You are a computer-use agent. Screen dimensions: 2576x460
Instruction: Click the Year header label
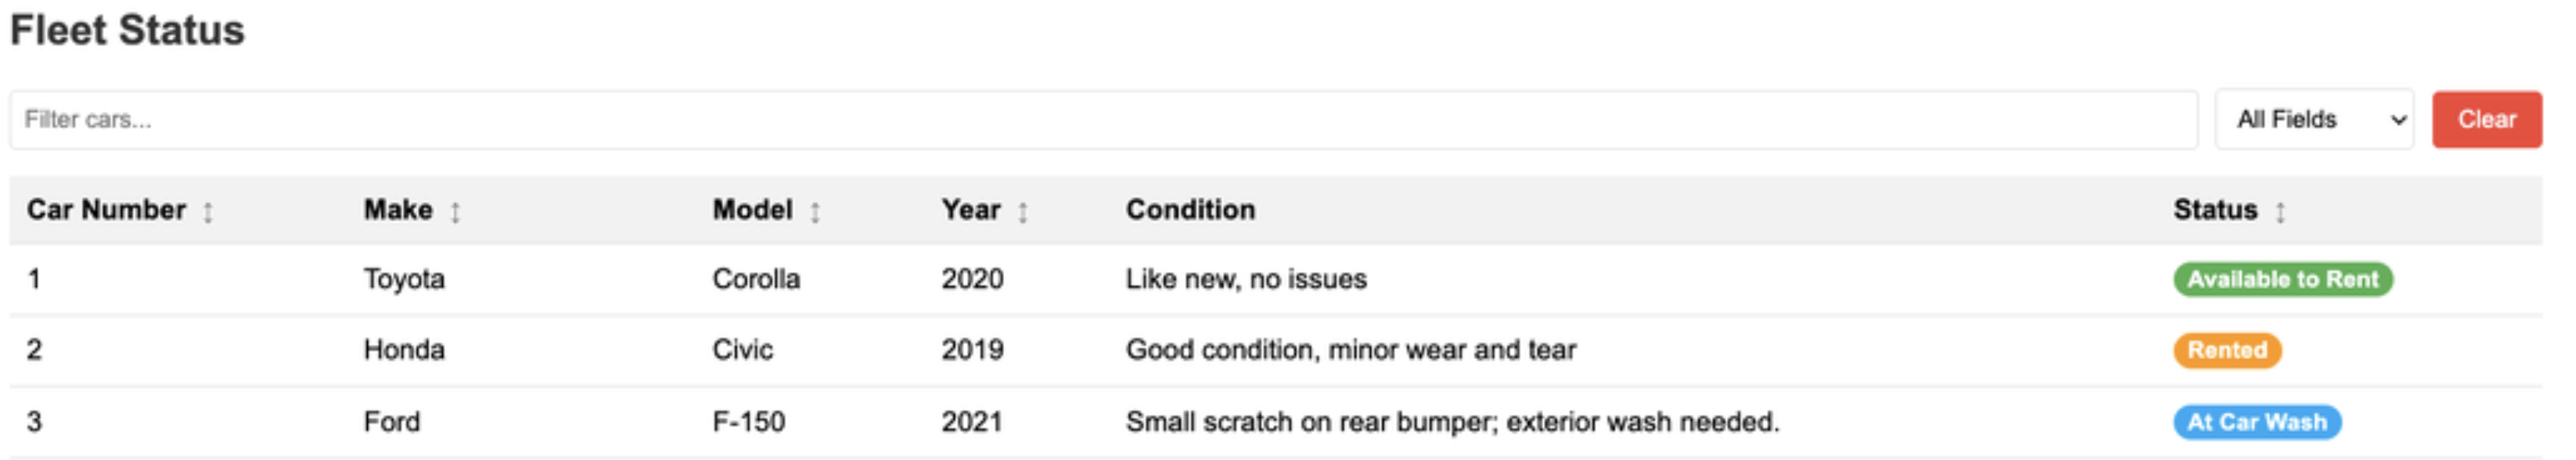coord(970,210)
